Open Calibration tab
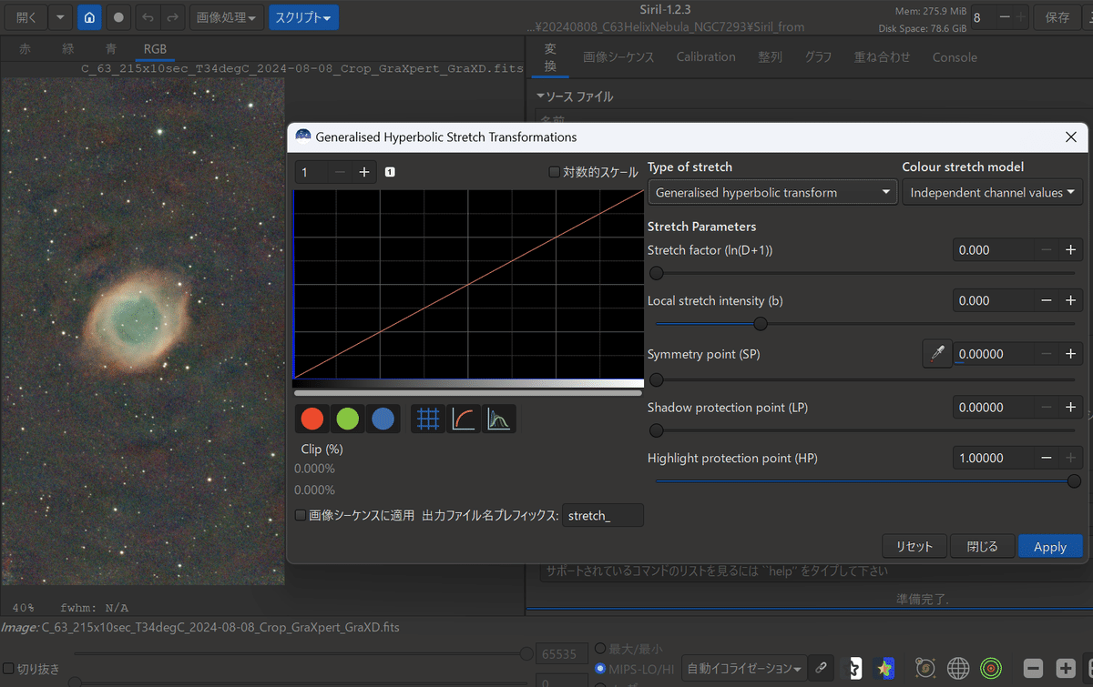 click(706, 56)
